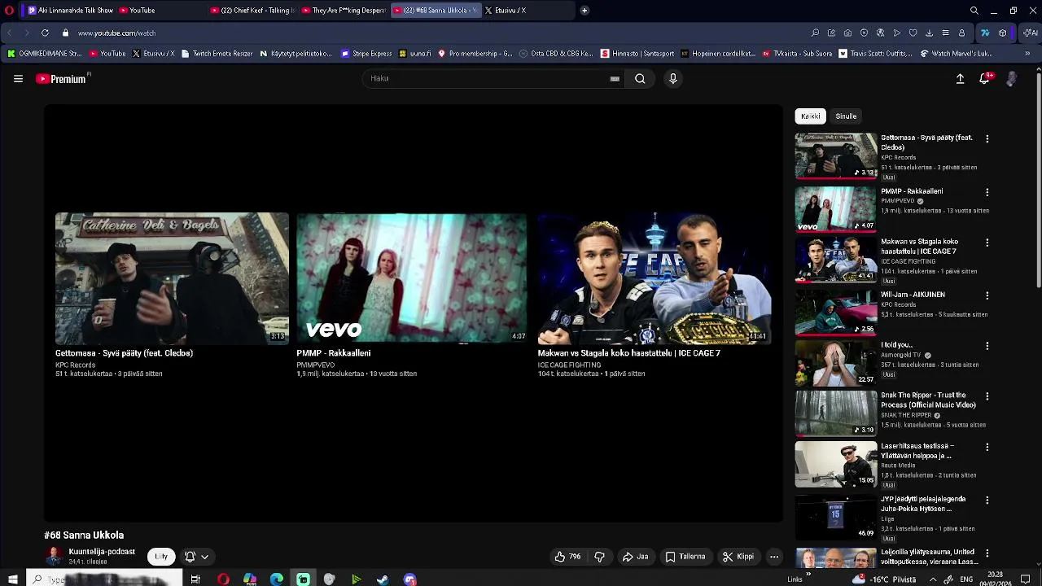1042x586 pixels.
Task: Switch to Aki Linnanahde Talk Show tab
Action: click(x=70, y=11)
